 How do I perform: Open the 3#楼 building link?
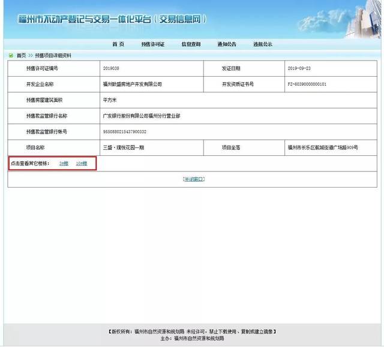tap(64, 164)
